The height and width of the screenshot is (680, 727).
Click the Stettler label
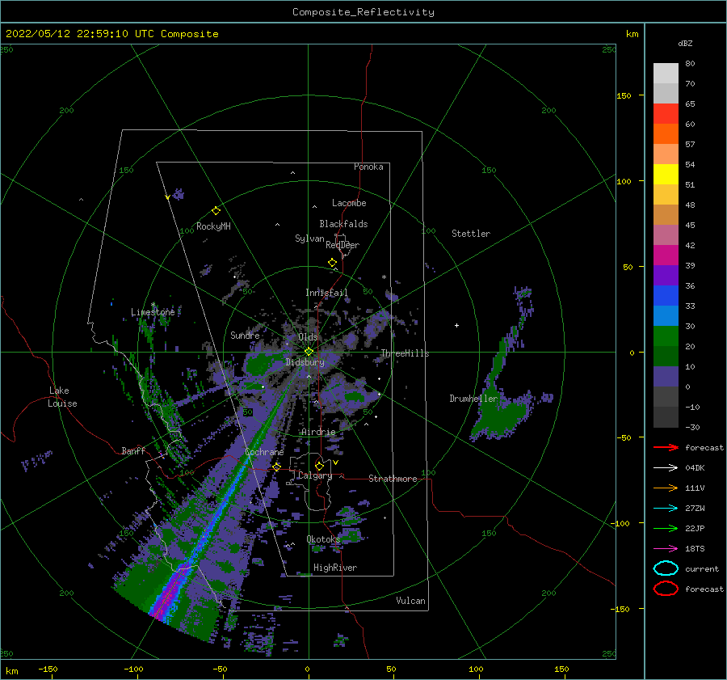pyautogui.click(x=471, y=234)
